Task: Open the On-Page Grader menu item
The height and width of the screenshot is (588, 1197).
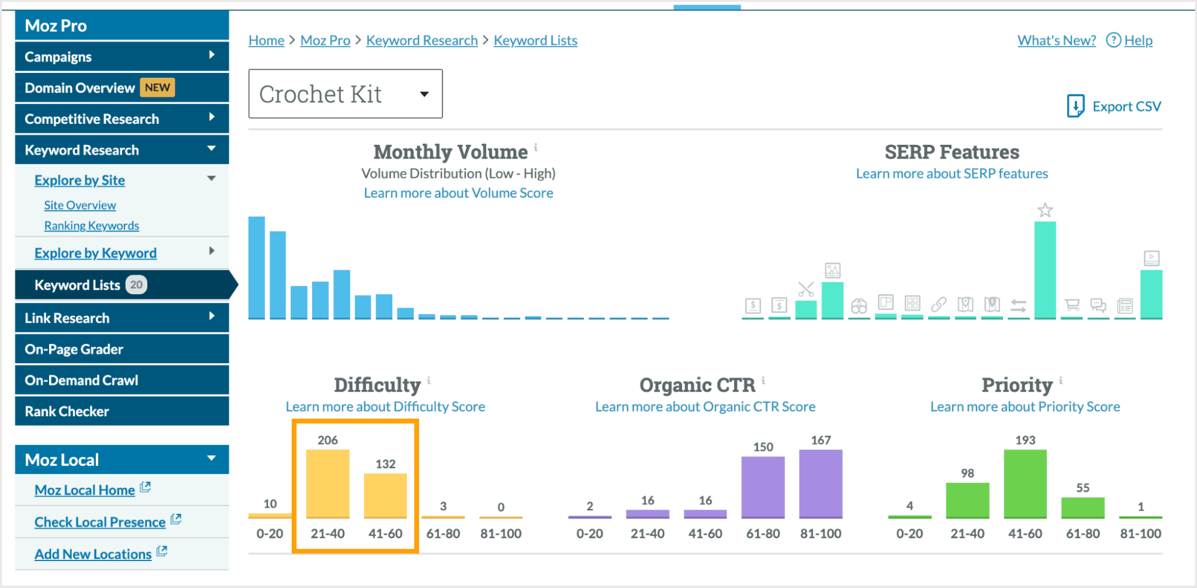Action: (x=74, y=349)
